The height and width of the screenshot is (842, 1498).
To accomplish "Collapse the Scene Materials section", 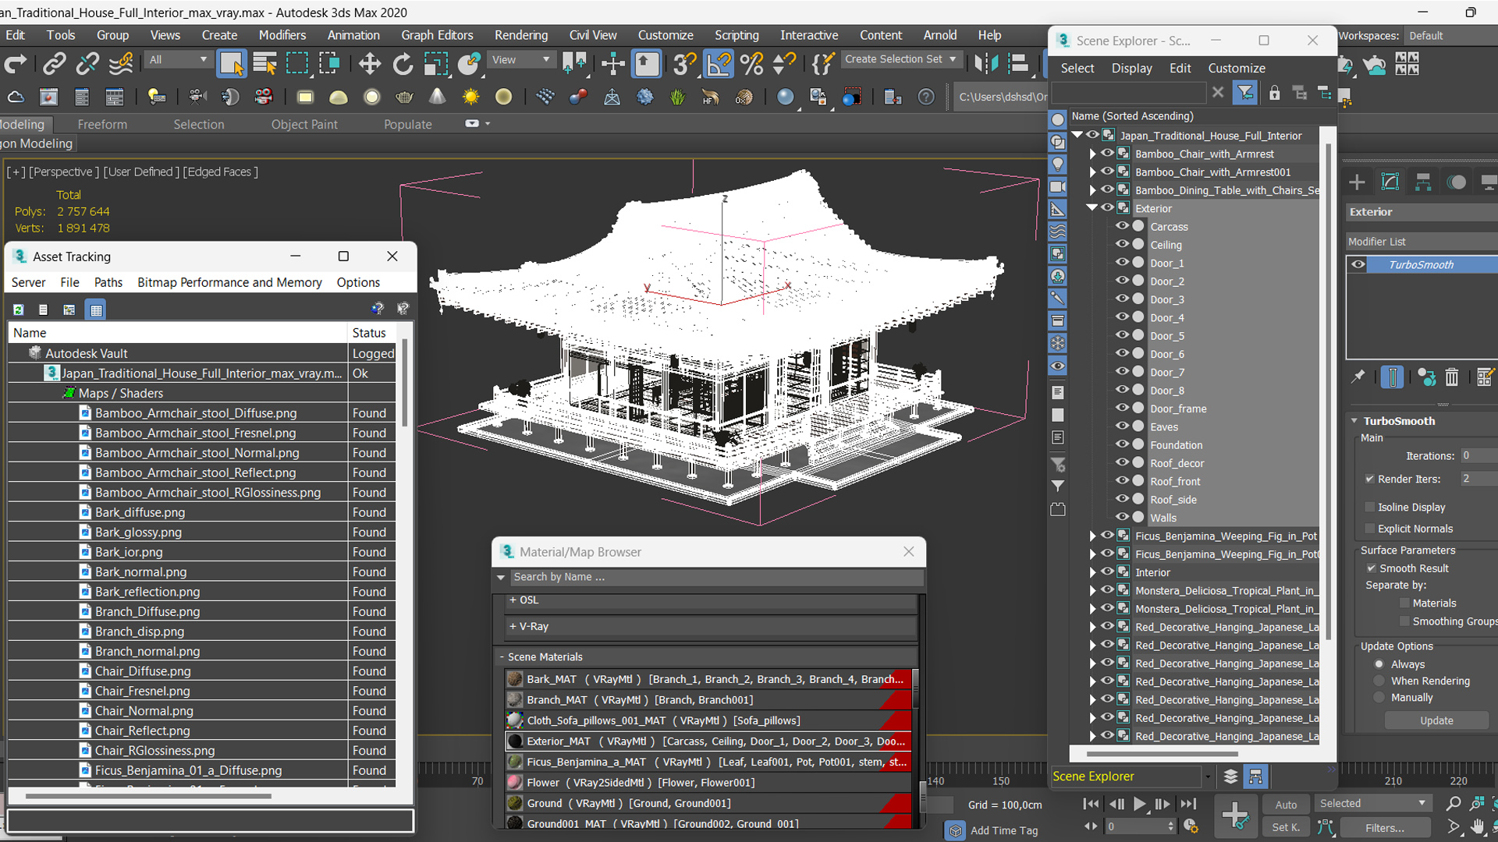I will 502,657.
